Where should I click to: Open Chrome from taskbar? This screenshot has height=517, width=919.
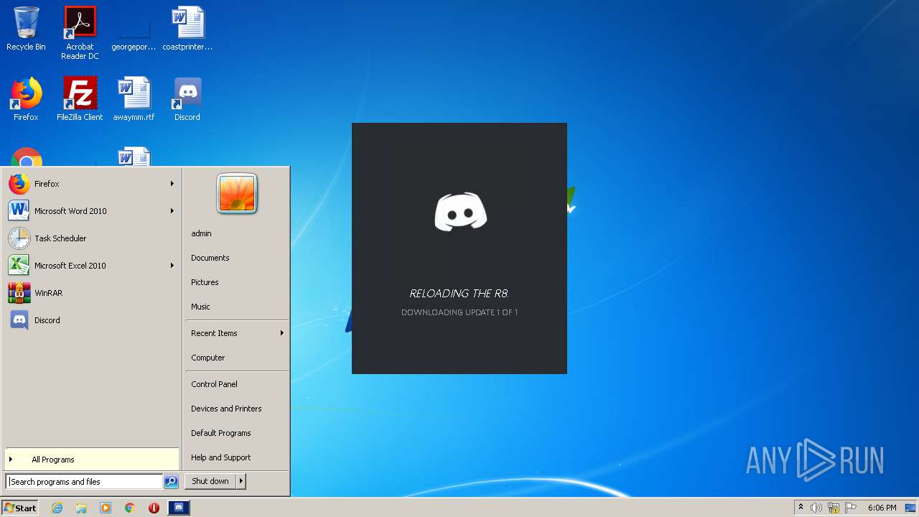pyautogui.click(x=130, y=508)
